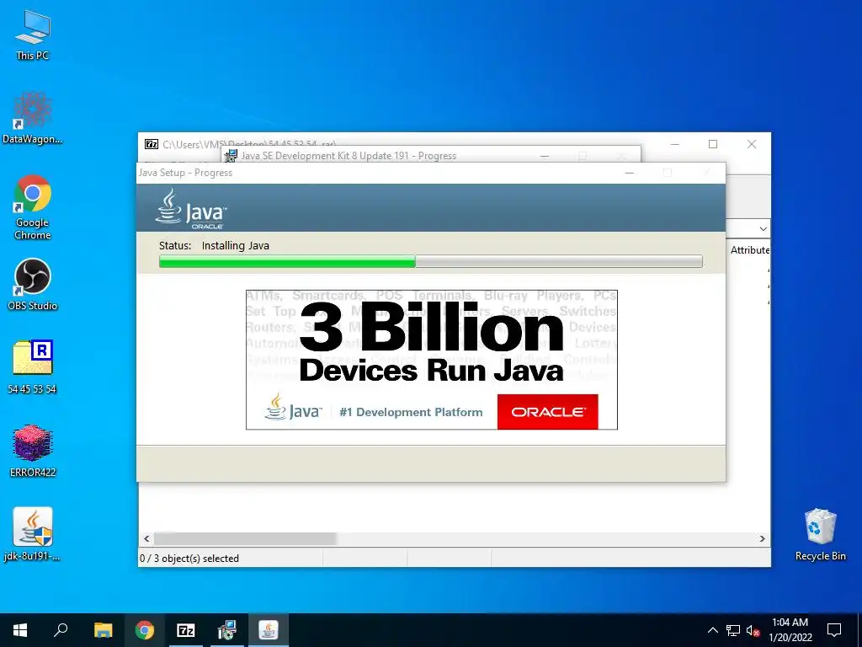Open the Windows Start menu

[20, 630]
